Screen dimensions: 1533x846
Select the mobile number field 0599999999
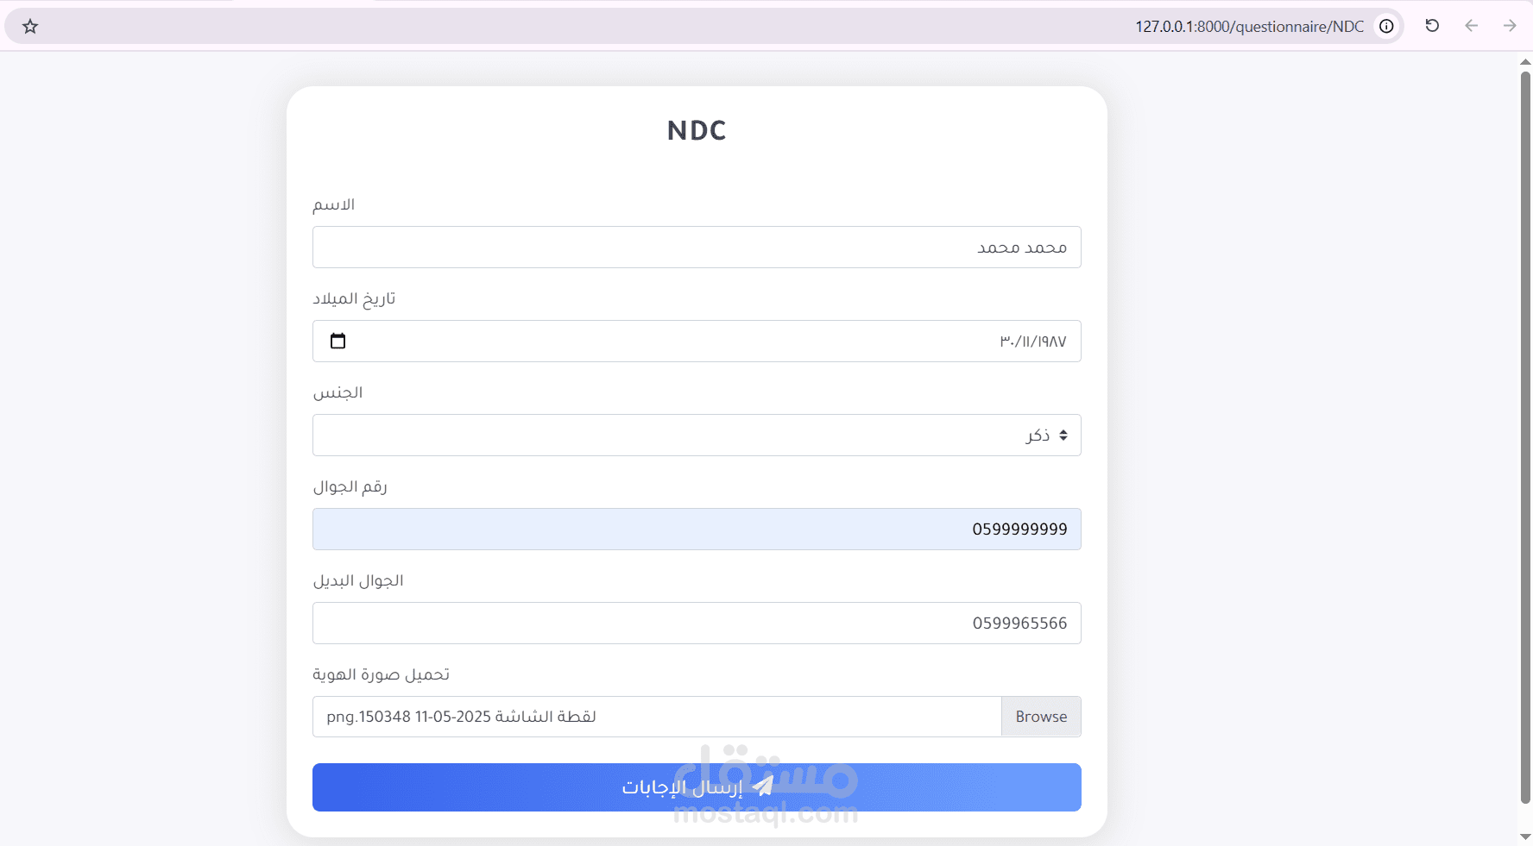tap(697, 530)
